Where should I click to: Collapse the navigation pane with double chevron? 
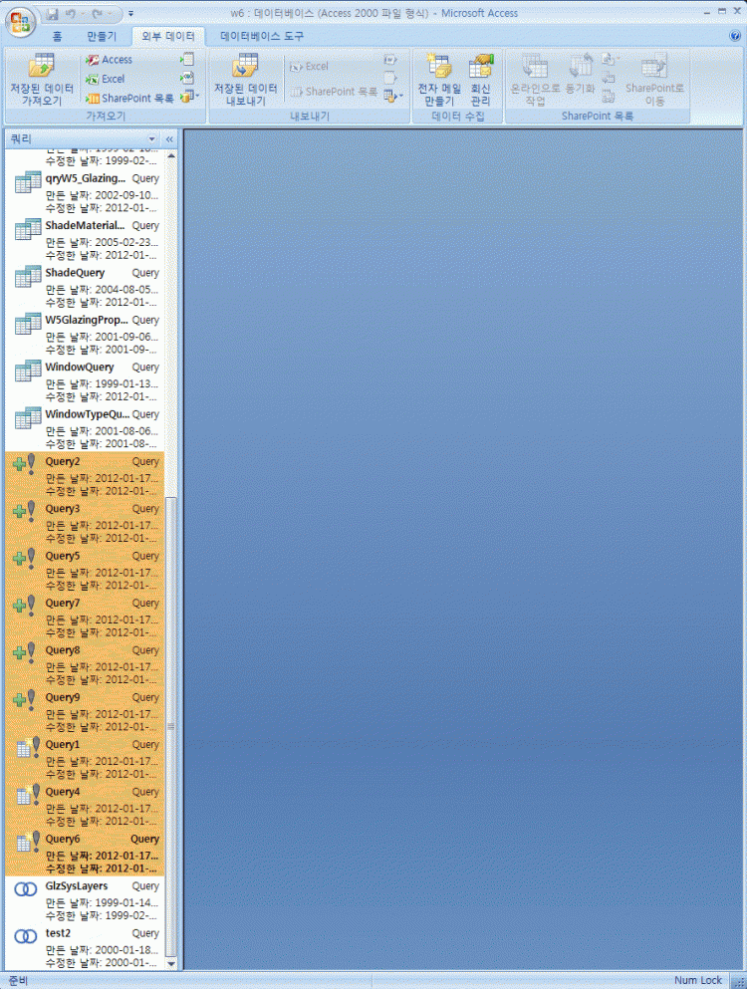pos(169,138)
